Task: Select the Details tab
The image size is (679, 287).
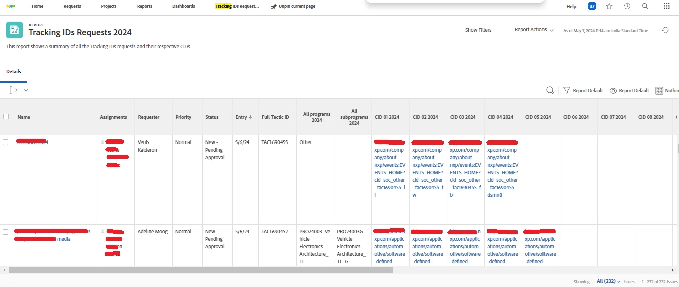Action: [x=14, y=72]
